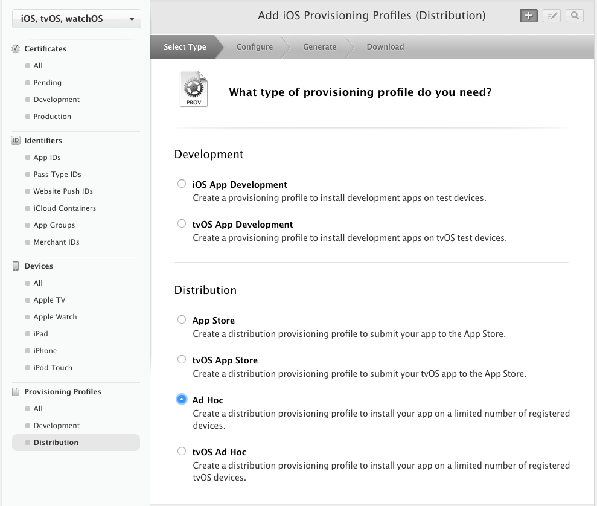Choose the App Store distribution option
This screenshot has width=597, height=506.
pos(182,320)
